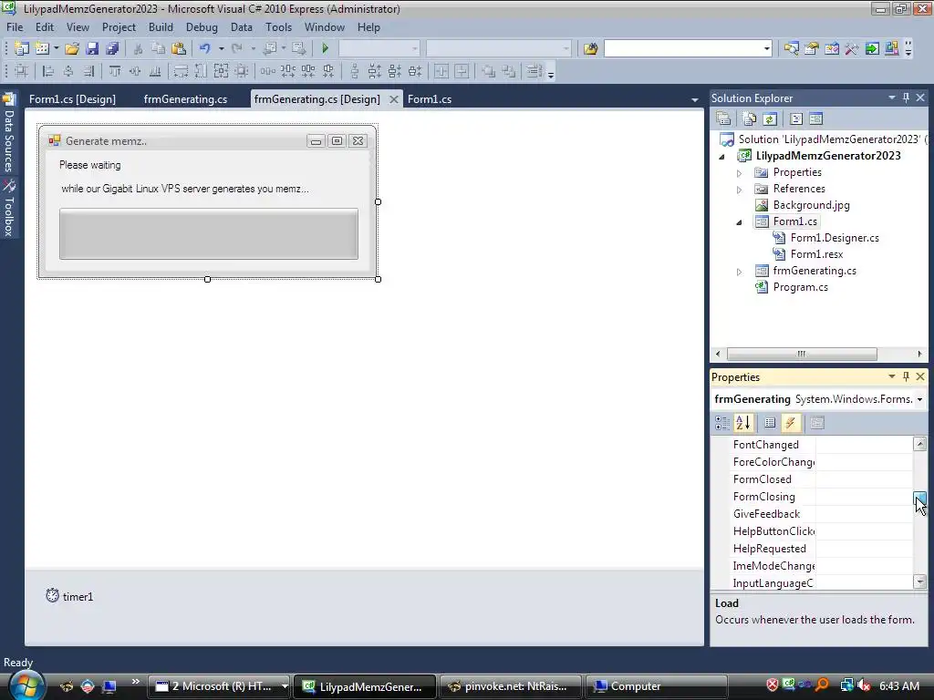Click Center Horizontally layout icon

pyautogui.click(x=441, y=71)
